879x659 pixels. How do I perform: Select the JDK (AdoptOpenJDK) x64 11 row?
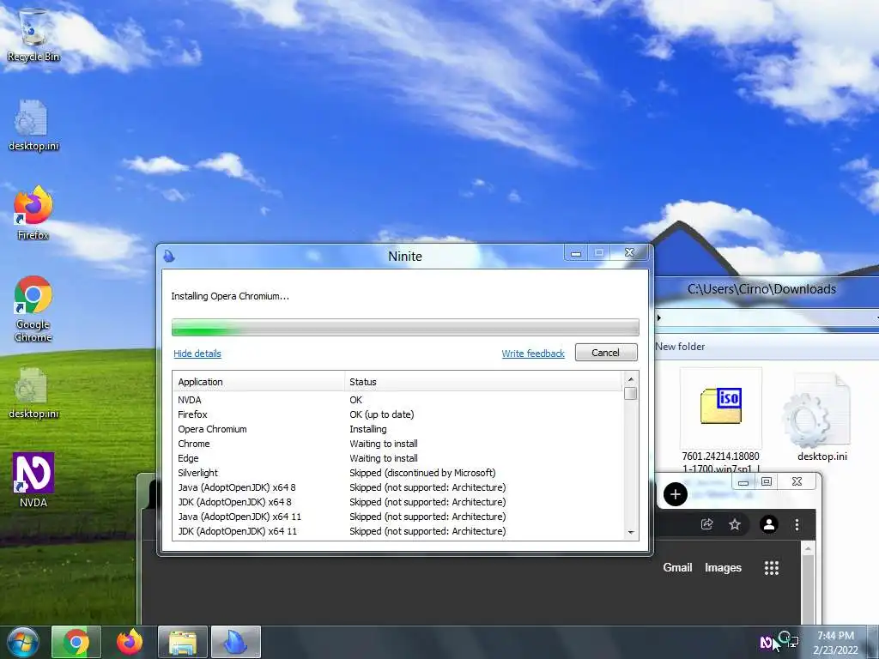coord(397,530)
